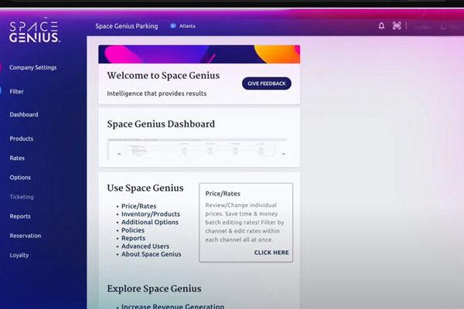
Task: Open Products in sidebar
Action: pyautogui.click(x=22, y=139)
